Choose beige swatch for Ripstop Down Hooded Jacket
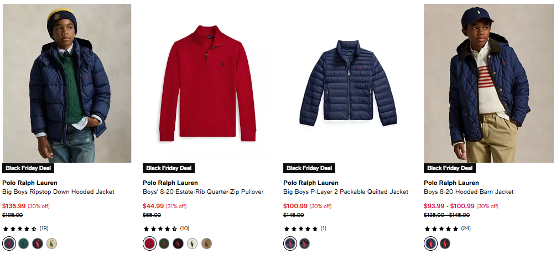This screenshot has height=264, width=556. click(52, 243)
